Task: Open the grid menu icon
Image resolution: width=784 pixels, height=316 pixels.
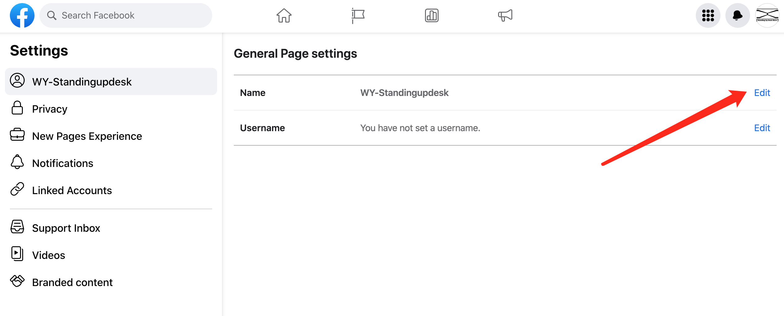Action: [x=708, y=15]
